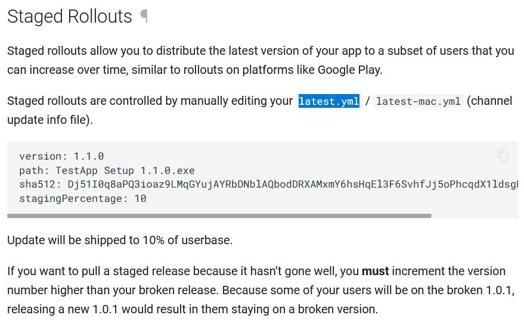This screenshot has height=321, width=524.
Task: Click the code block horizontal scrollbar thumb
Action: 219,216
